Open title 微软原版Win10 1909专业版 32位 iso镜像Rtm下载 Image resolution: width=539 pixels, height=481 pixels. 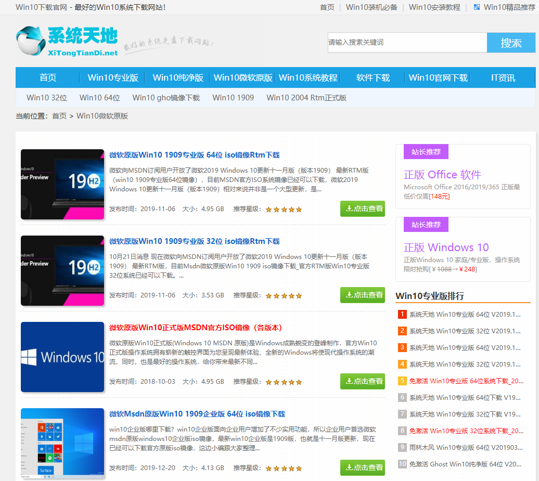tap(194, 241)
